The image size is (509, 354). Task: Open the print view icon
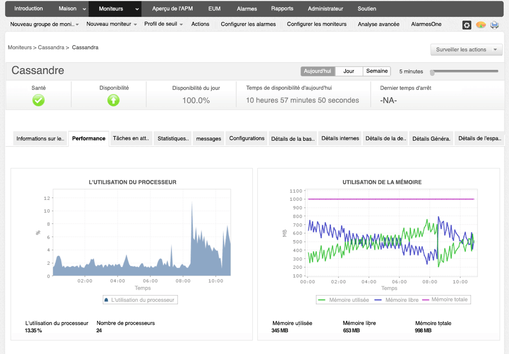coord(494,25)
